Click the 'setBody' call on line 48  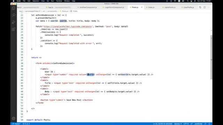point(110,92)
